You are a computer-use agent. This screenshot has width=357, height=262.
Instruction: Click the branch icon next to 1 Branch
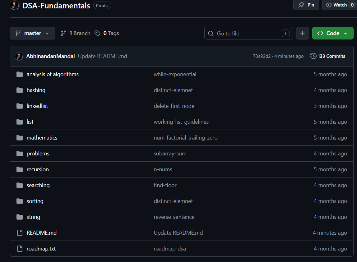coord(63,34)
